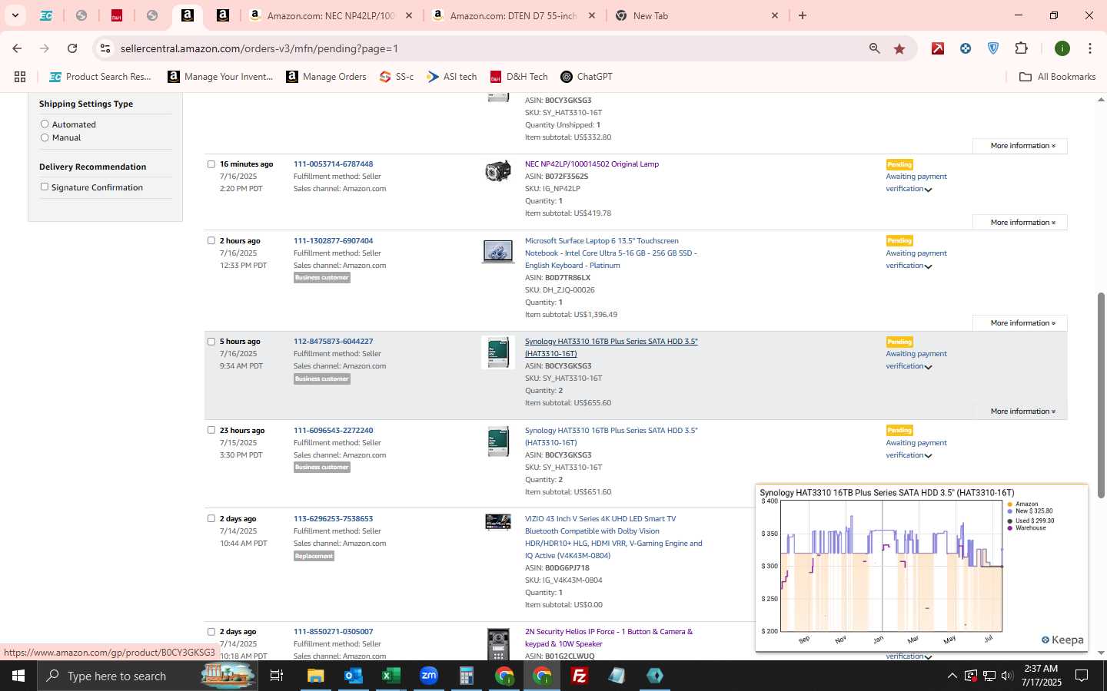Open the Windows Start menu
The image size is (1107, 691).
click(18, 676)
